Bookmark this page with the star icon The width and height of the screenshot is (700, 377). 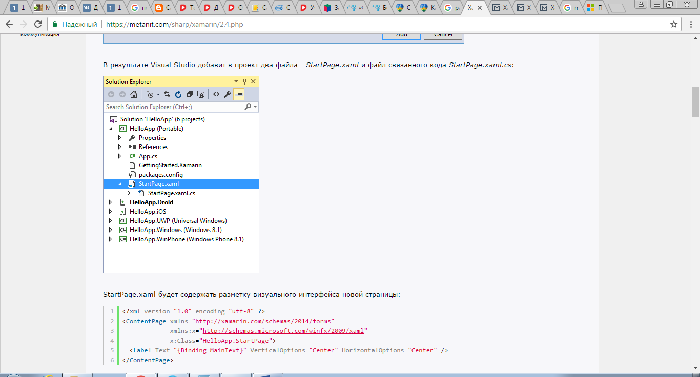click(674, 24)
